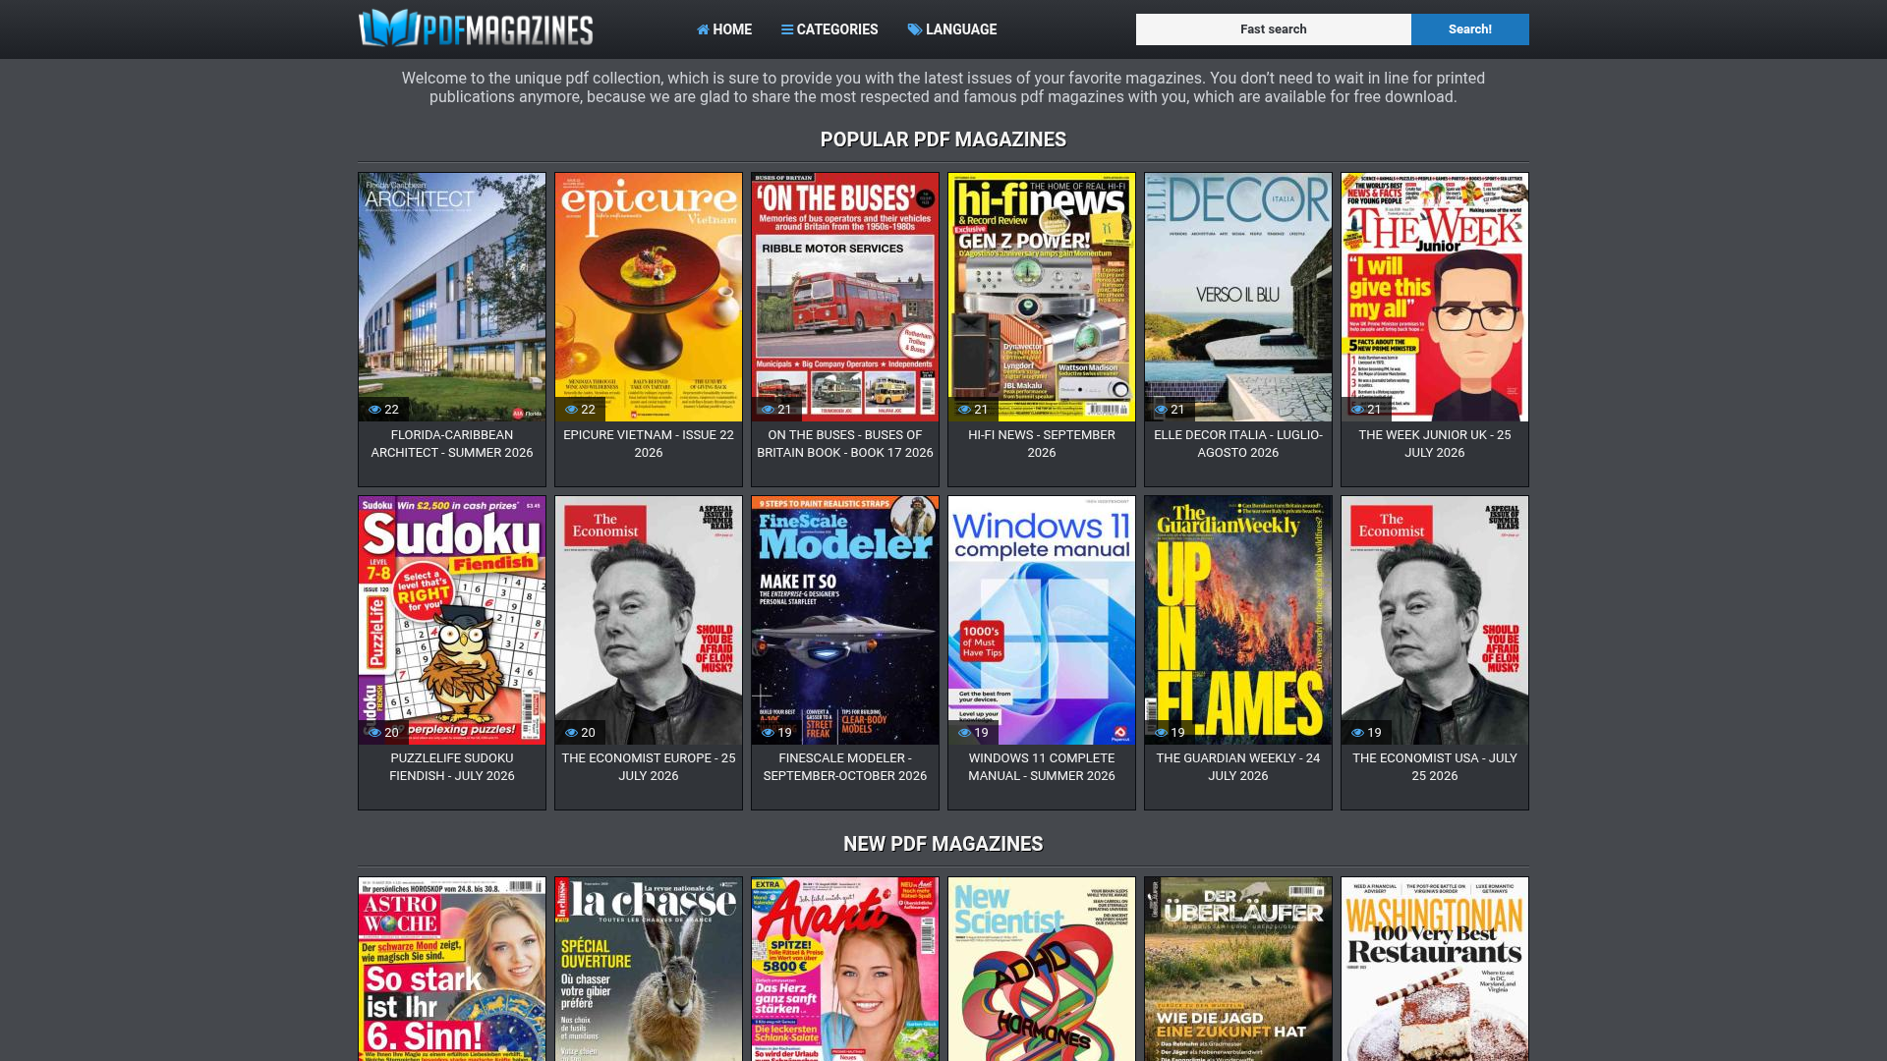Open Elle Decor Italia cover thumbnail
Viewport: 1887px width, 1061px height.
click(x=1238, y=298)
